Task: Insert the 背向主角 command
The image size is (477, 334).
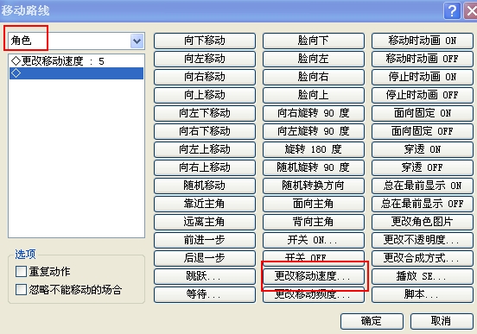Action: click(x=314, y=222)
